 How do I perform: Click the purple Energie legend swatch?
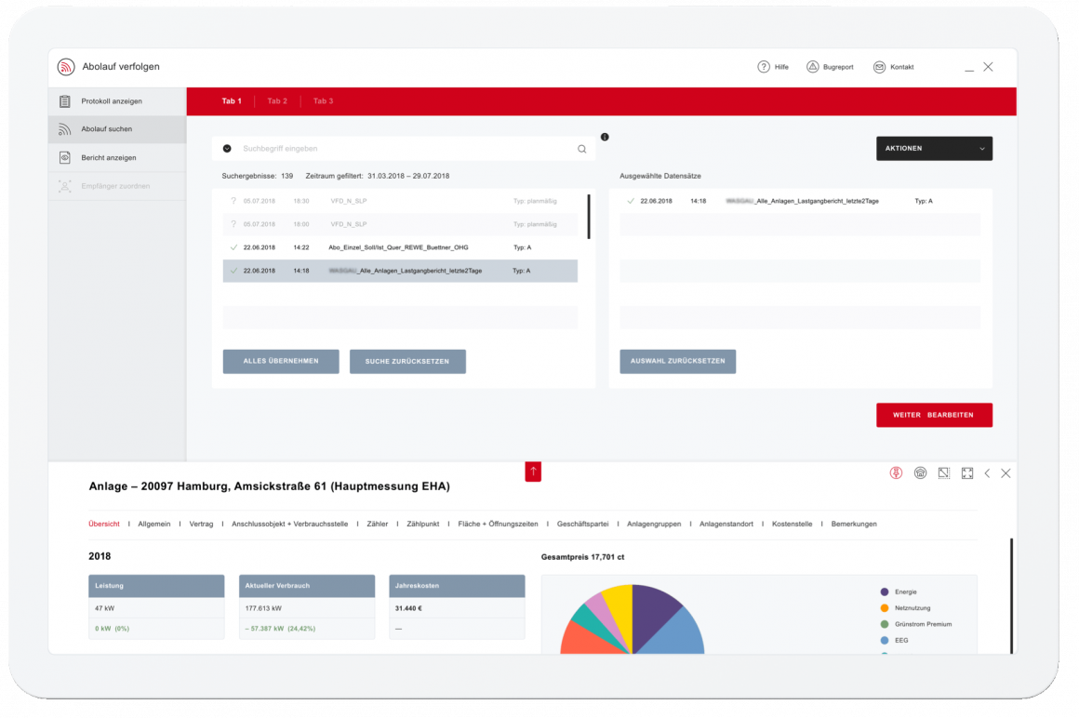point(884,592)
